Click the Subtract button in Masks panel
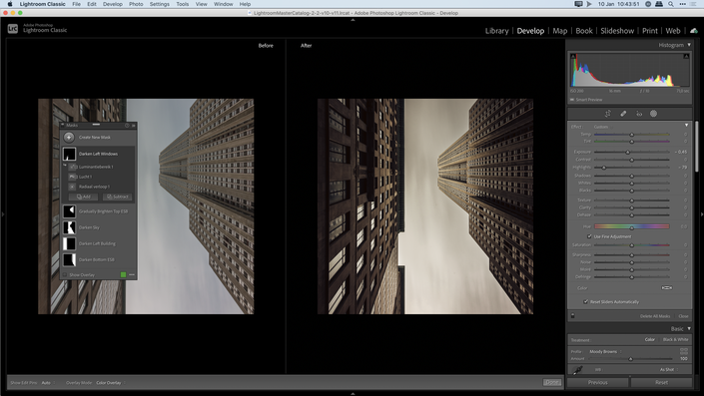 (118, 197)
